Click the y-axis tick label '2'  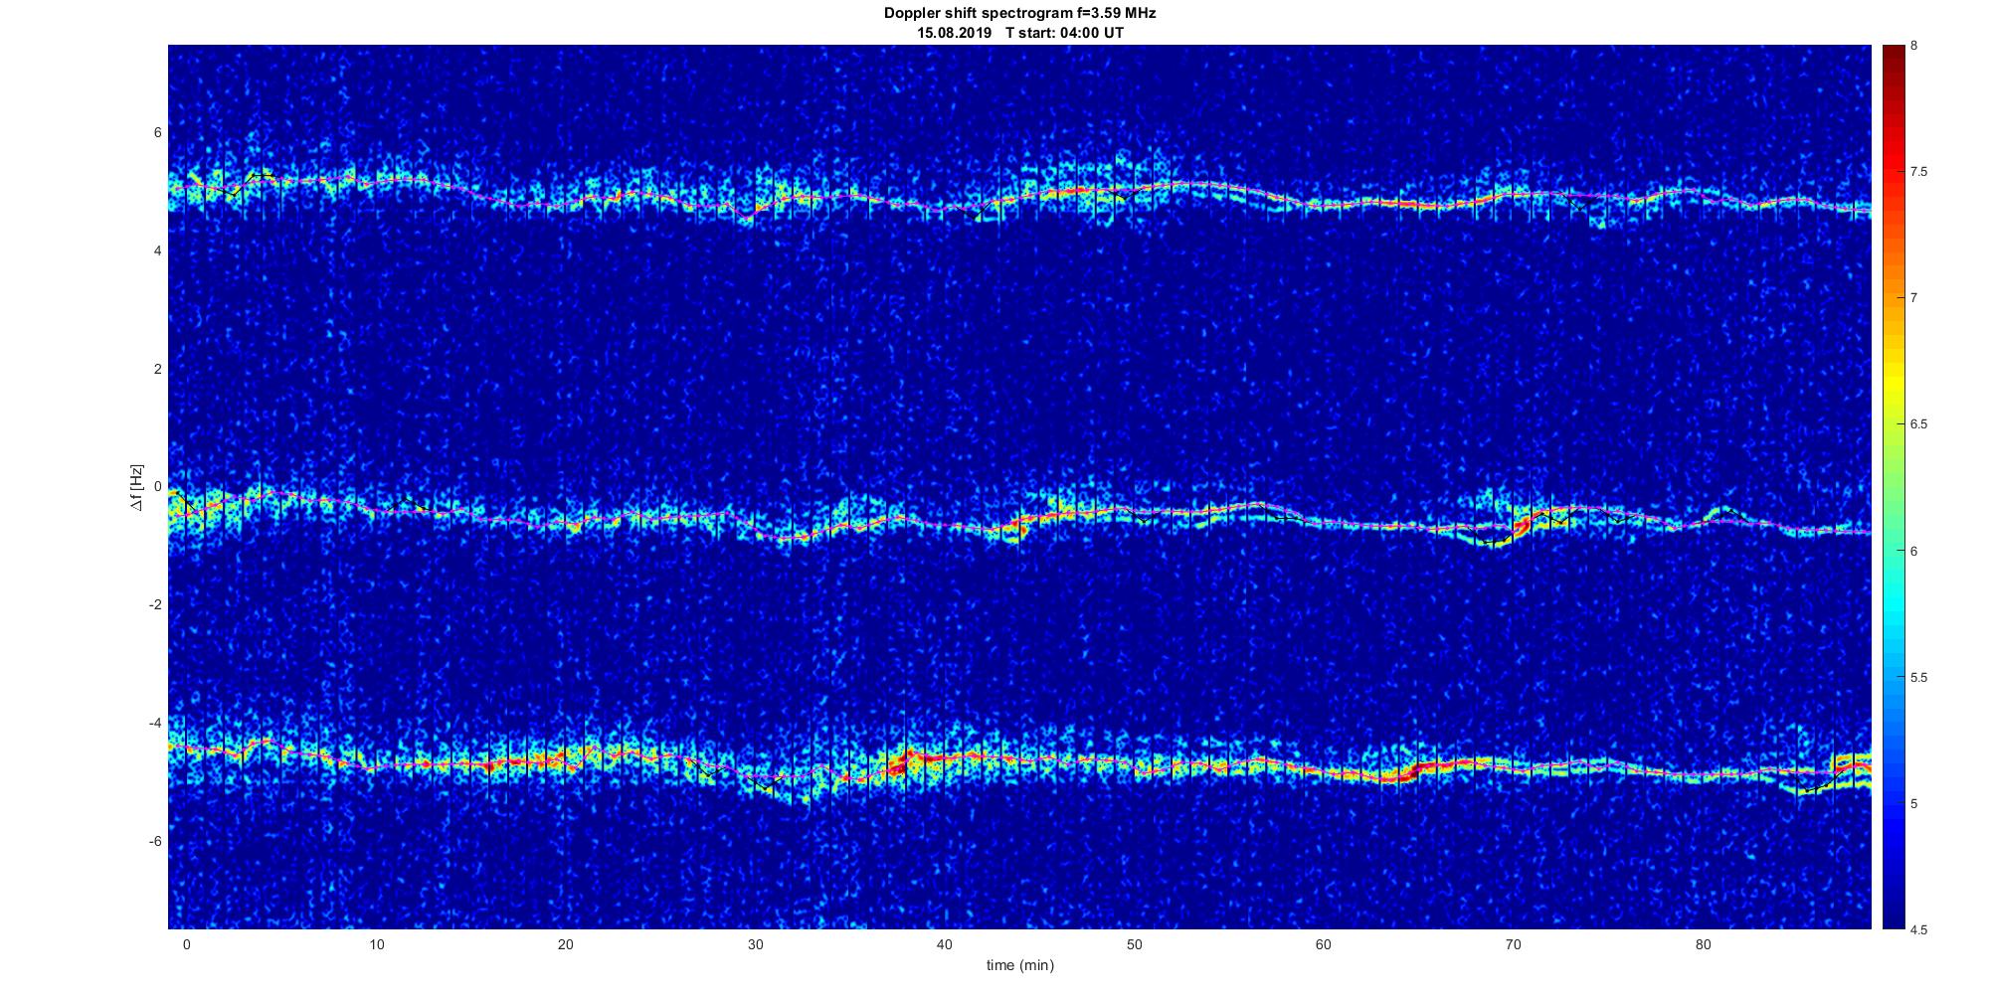coord(158,369)
